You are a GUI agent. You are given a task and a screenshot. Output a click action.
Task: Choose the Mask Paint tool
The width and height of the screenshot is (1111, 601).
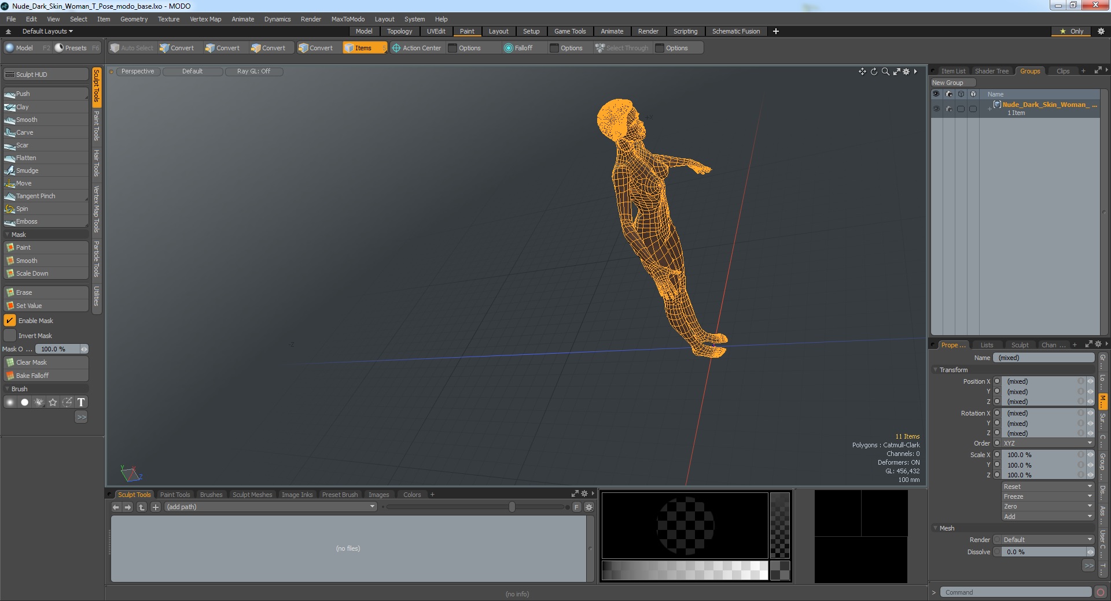click(x=46, y=247)
